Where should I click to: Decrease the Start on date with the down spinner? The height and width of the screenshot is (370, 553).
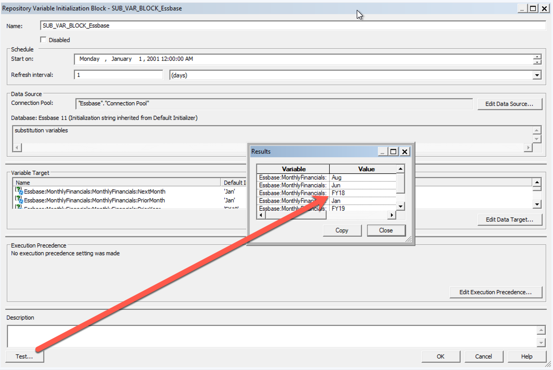(537, 62)
